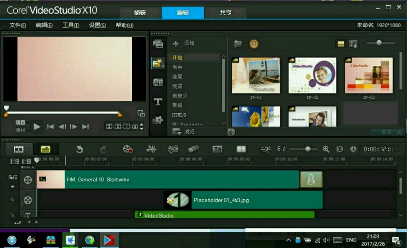
Task: Open the Track Motion circles icon
Action: 194,149
